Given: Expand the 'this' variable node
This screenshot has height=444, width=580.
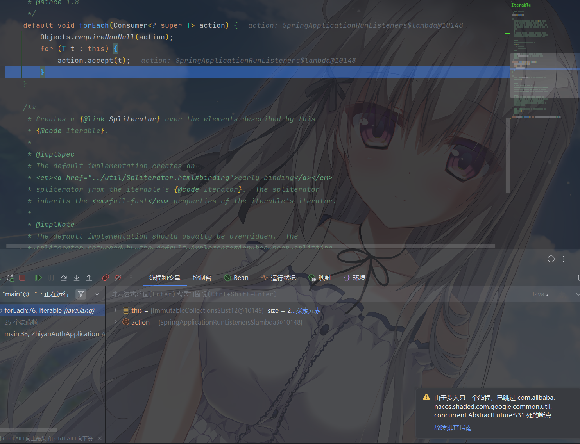Looking at the screenshot, I should [x=115, y=310].
